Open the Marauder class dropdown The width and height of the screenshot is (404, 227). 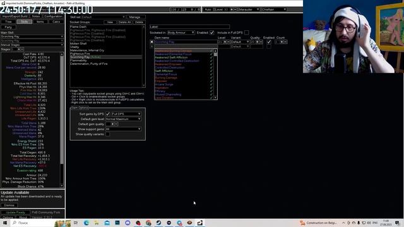249,9
